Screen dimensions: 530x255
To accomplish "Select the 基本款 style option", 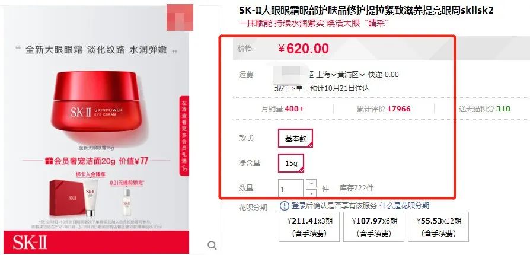I will [295, 138].
